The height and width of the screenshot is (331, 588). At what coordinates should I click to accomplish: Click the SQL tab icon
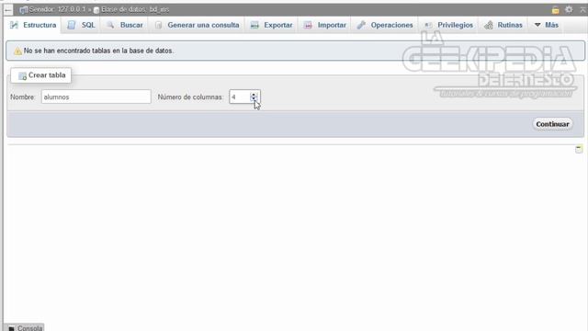71,25
